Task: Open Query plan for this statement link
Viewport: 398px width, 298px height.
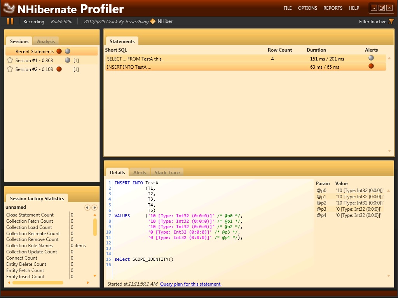Action: pos(190,284)
